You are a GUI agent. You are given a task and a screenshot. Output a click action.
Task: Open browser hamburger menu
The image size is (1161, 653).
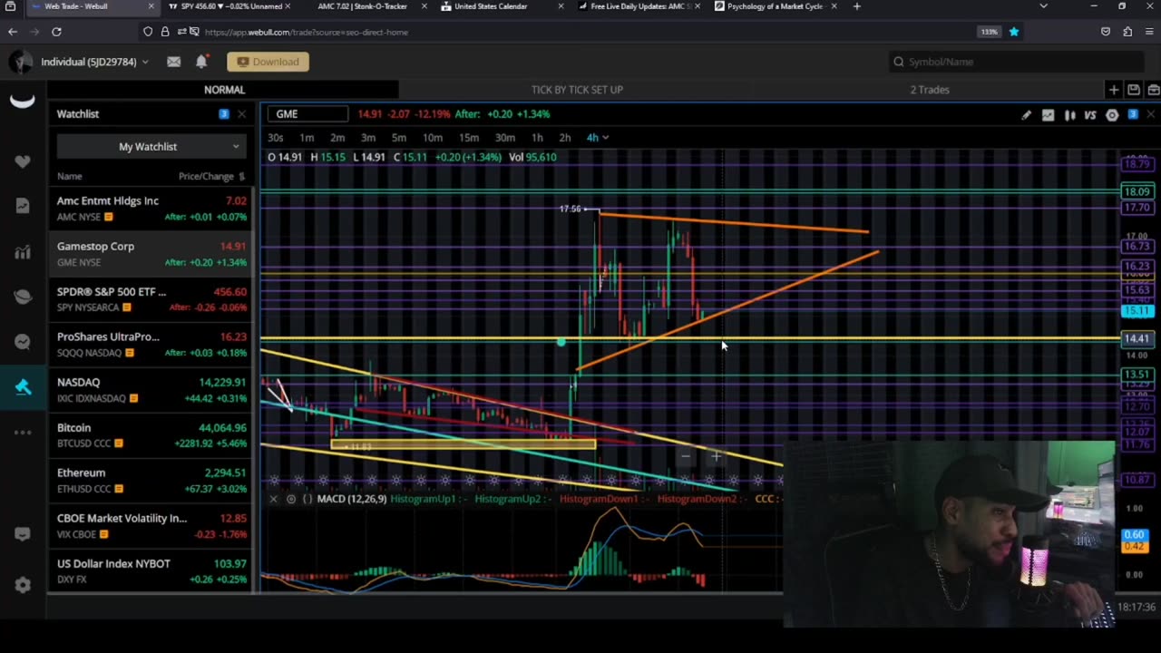1149,32
